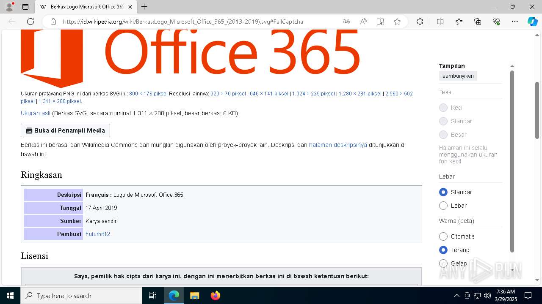The height and width of the screenshot is (304, 542).
Task: Click the browser back arrow
Action: [12, 22]
